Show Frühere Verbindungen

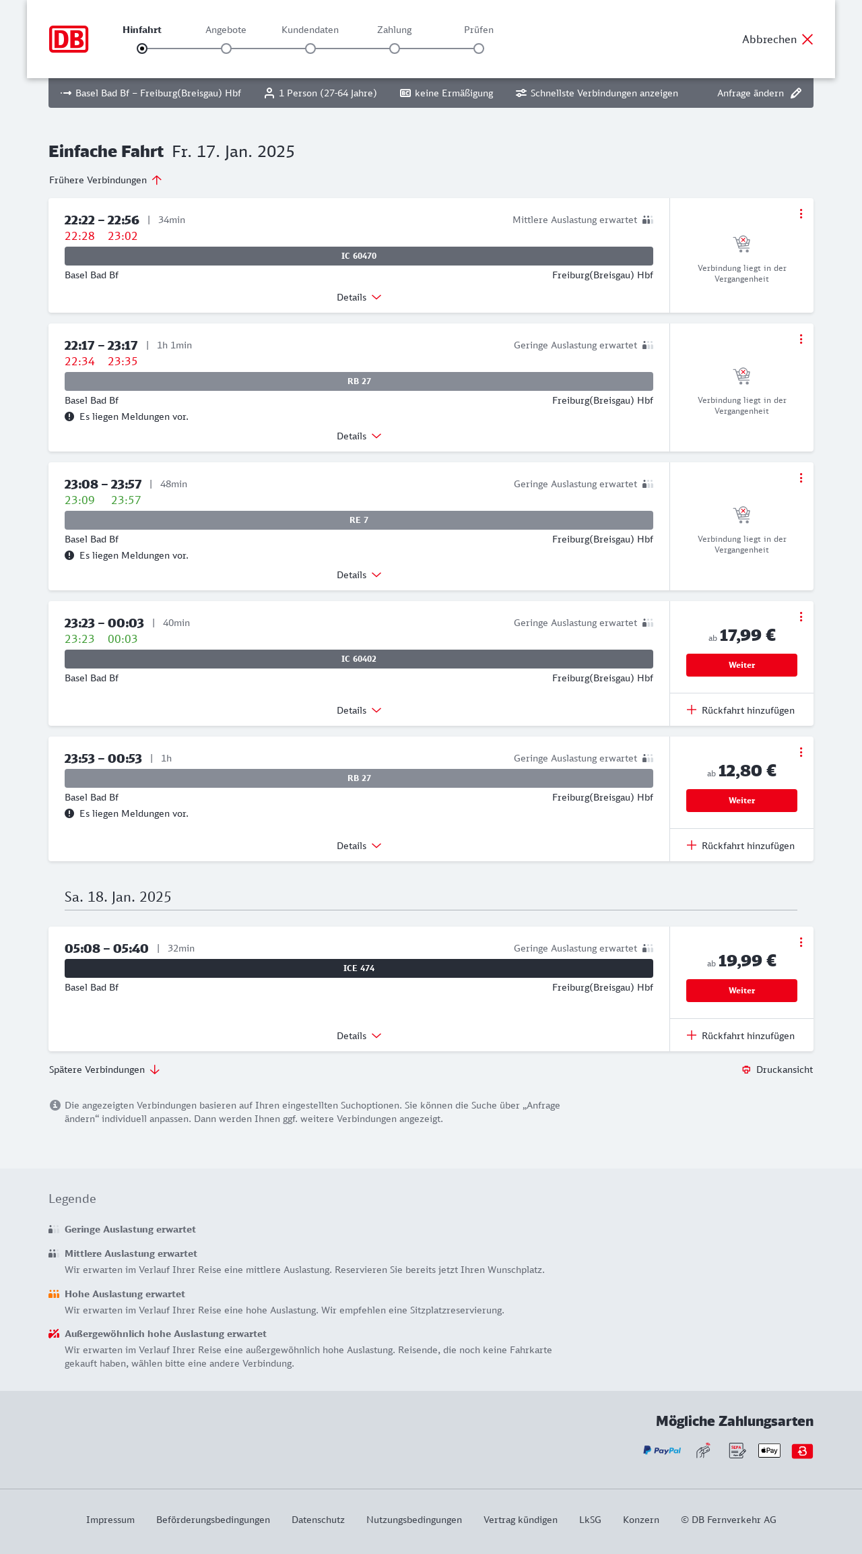(x=105, y=180)
